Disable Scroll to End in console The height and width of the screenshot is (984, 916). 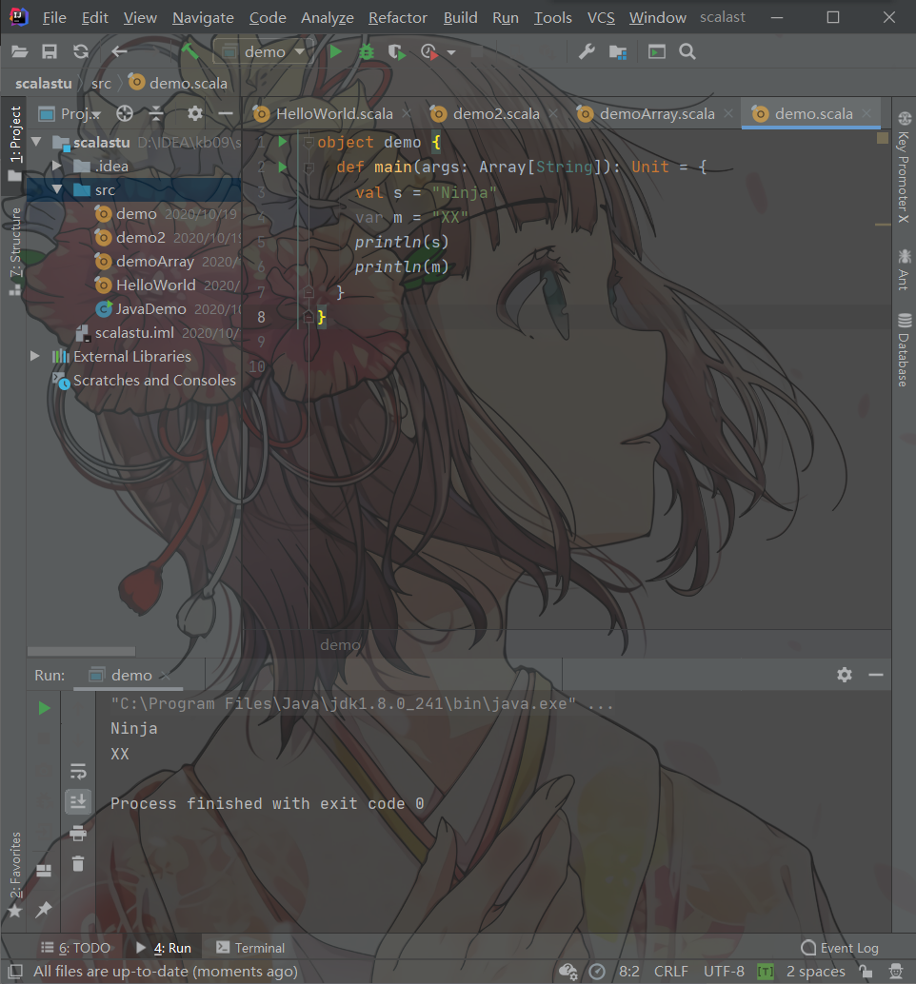78,801
